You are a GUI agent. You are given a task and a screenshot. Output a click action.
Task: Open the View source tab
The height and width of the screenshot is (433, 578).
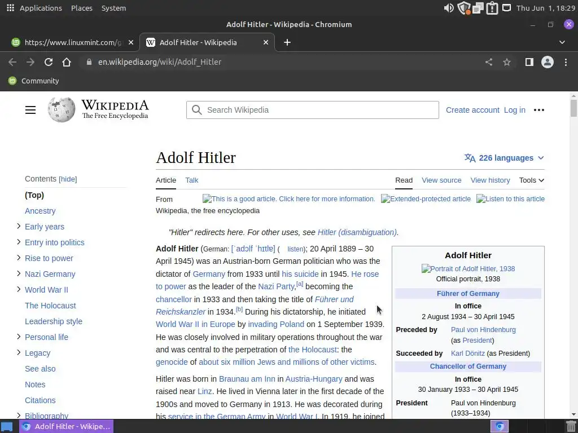[x=441, y=180]
